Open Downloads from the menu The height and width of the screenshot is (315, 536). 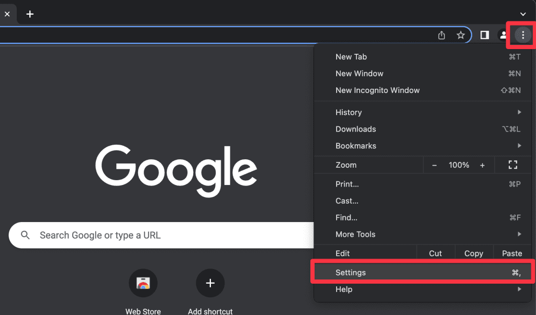point(422,129)
